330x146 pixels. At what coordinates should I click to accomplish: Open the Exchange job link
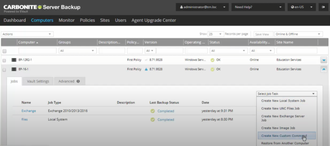click(x=29, y=111)
